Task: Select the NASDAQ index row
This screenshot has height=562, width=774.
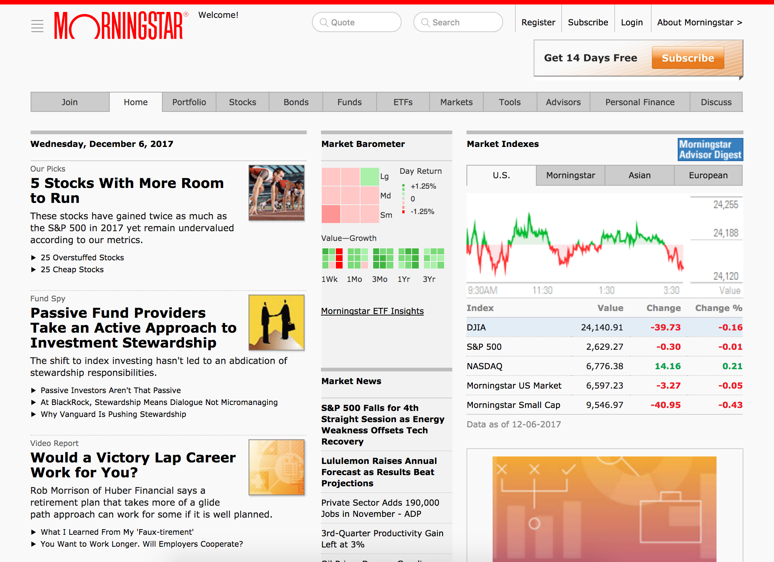Action: pos(605,366)
